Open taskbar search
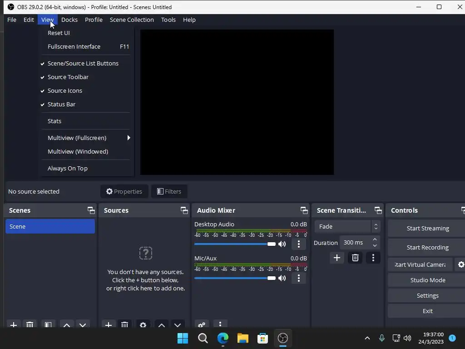465x349 pixels. click(203, 338)
